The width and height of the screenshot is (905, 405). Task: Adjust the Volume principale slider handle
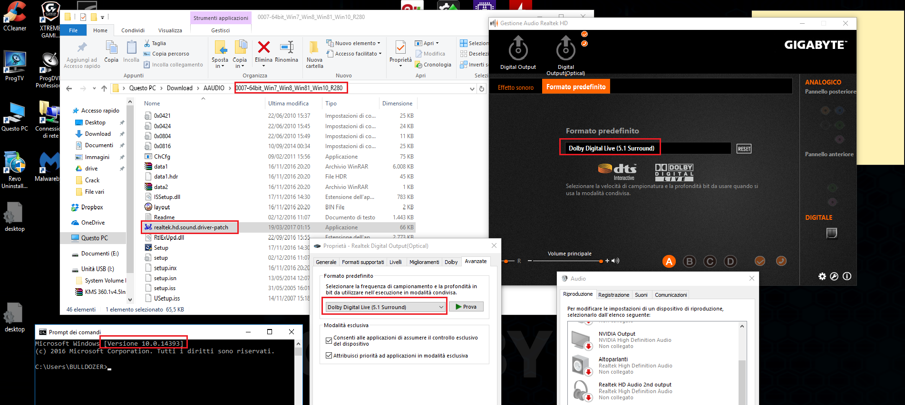(x=601, y=261)
